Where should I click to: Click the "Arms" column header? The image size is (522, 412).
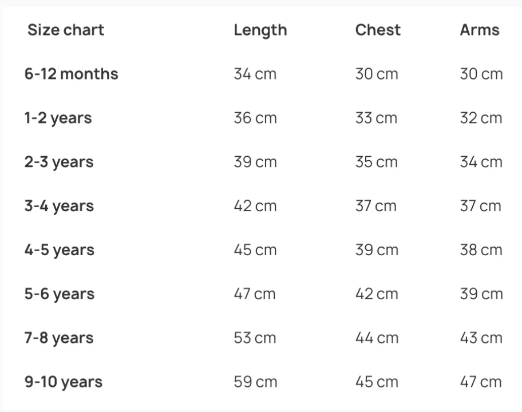point(480,30)
